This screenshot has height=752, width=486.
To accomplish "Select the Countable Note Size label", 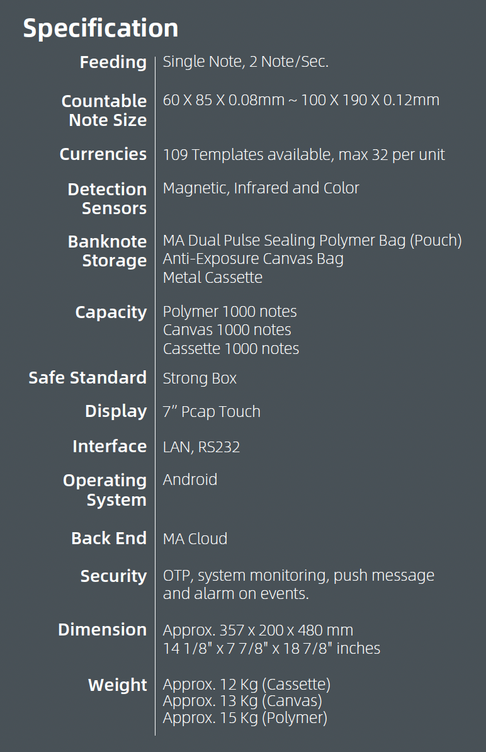I will [104, 110].
